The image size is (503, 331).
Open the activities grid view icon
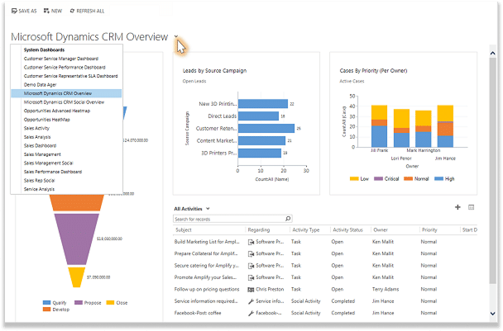tap(471, 207)
